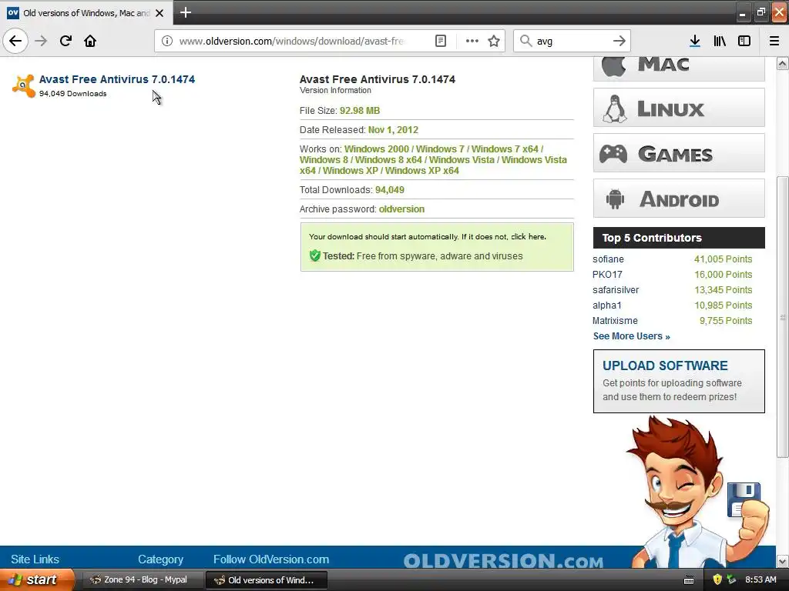Select Old versions of Wind... taskbar button
The width and height of the screenshot is (789, 591).
click(x=267, y=580)
